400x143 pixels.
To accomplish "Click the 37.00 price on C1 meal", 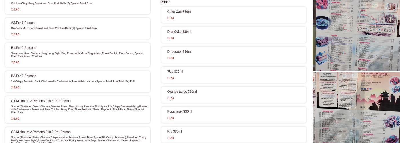I will (x=15, y=119).
